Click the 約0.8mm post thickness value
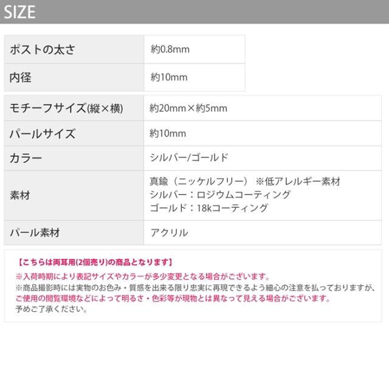389x389 pixels. (x=171, y=50)
